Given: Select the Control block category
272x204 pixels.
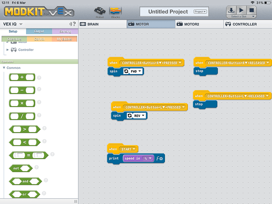Looking at the screenshot, I should coord(39,39).
